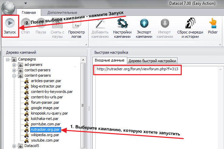
Task: Select kinopoisk.ru-query.par campaign
Action: [50, 113]
